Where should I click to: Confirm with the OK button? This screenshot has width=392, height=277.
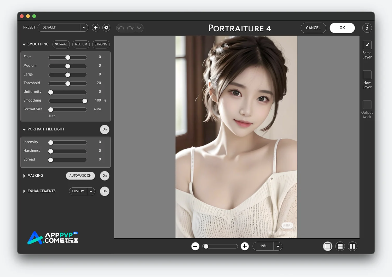click(342, 28)
